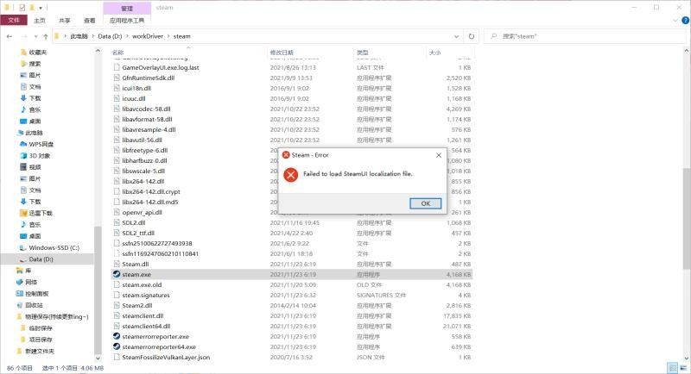Image resolution: width=691 pixels, height=374 pixels.
Task: Open the 共享 ribbon tab
Action: click(x=64, y=20)
